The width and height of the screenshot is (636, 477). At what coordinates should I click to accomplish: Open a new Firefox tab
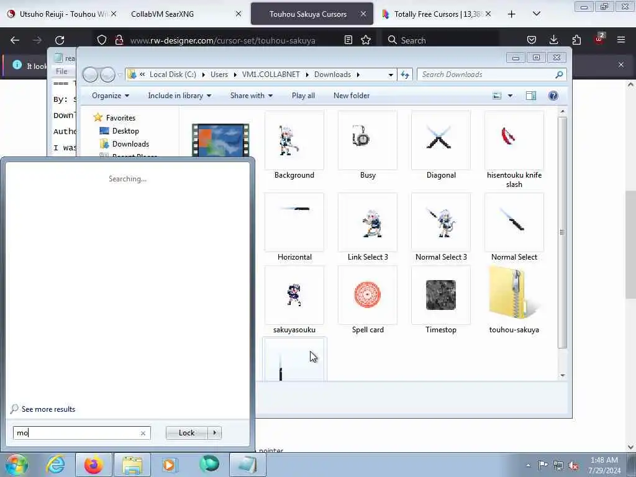click(512, 14)
